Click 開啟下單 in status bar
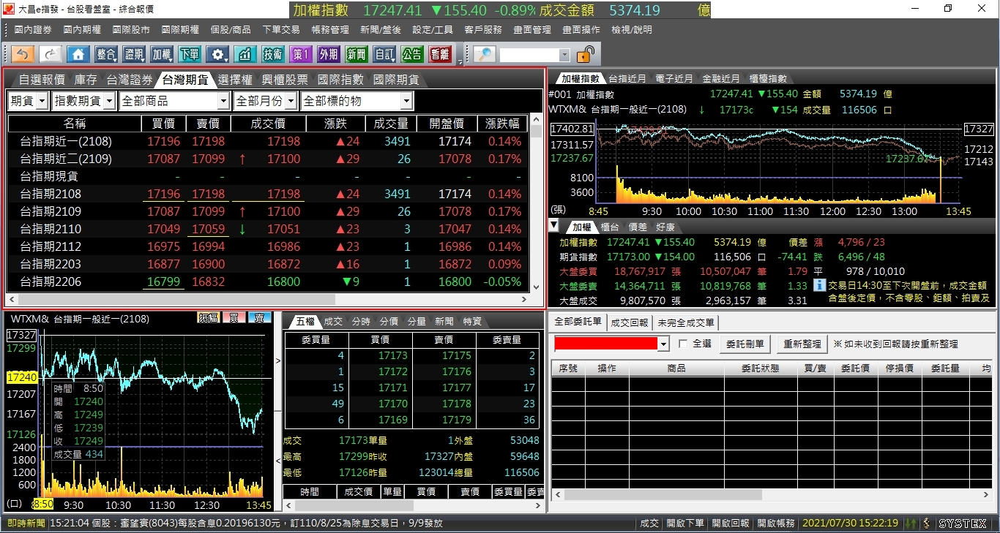 tap(685, 523)
